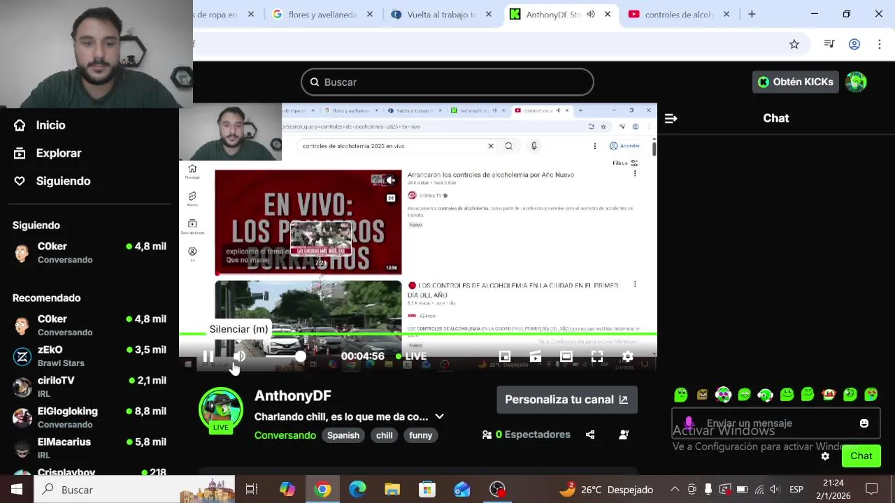Click the share stream icon

click(x=590, y=435)
